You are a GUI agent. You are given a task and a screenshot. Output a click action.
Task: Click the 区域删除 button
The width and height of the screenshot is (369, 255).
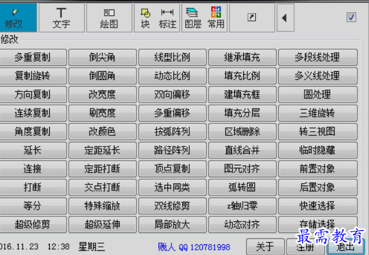[x=242, y=132]
